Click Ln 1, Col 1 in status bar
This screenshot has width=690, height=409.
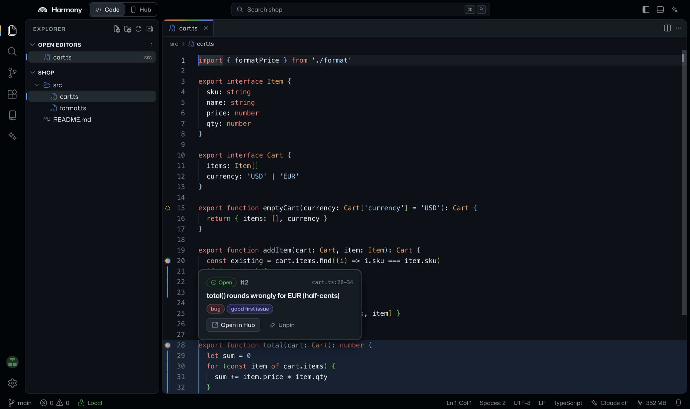click(459, 403)
